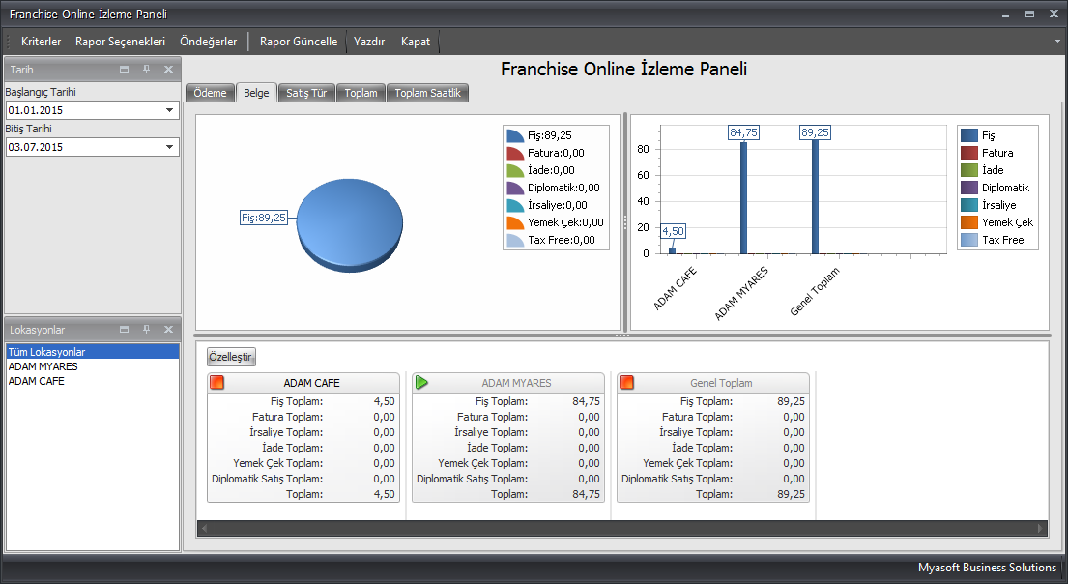The image size is (1068, 584).
Task: Open toolbar overflow arrow at far right
Action: point(1057,41)
